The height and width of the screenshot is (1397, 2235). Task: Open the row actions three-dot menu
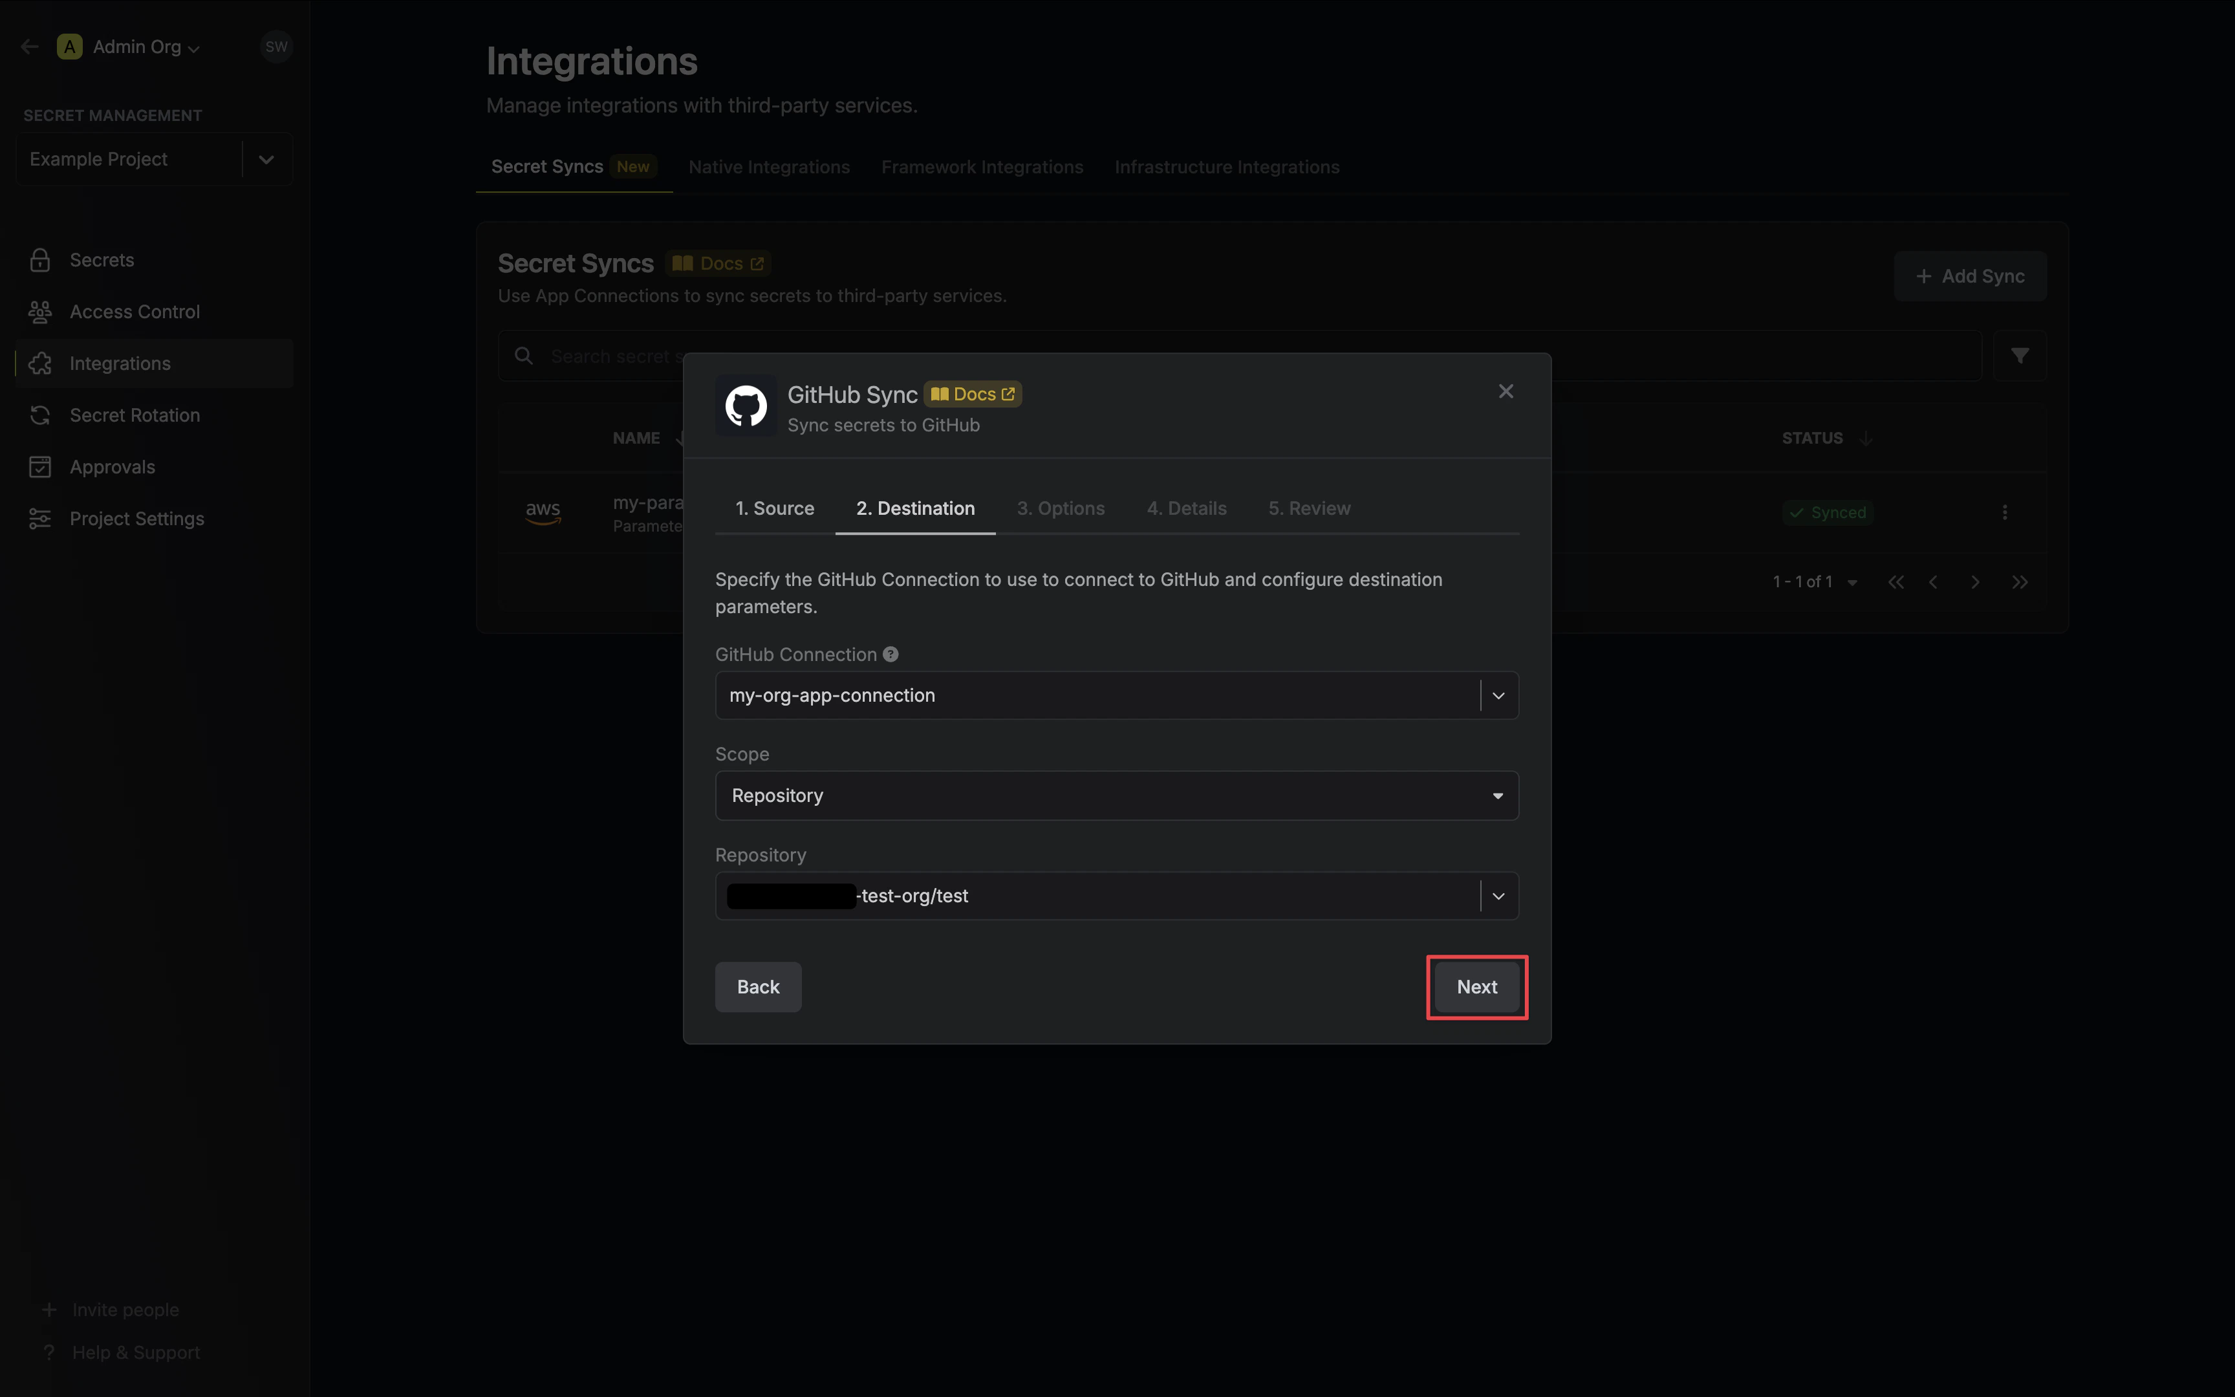pos(2004,513)
